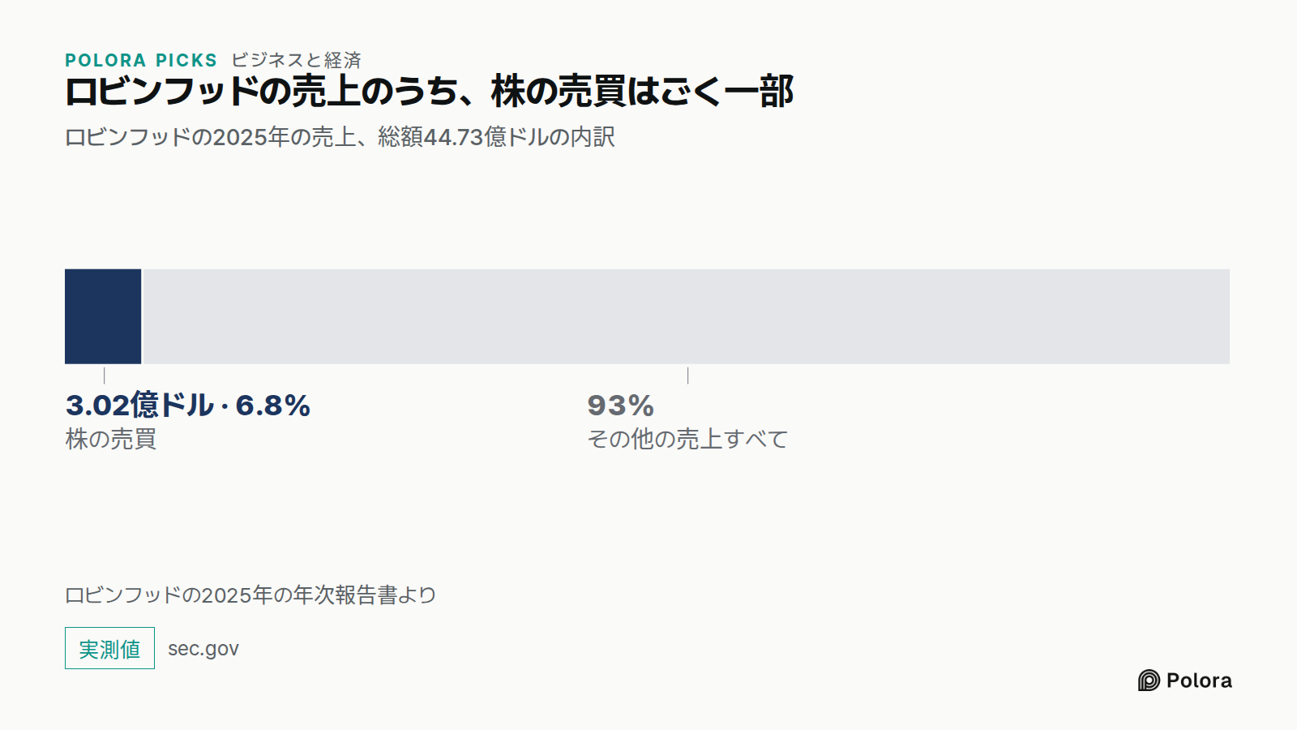
Task: Click the right end of the gray bar
Action: [x=1222, y=316]
